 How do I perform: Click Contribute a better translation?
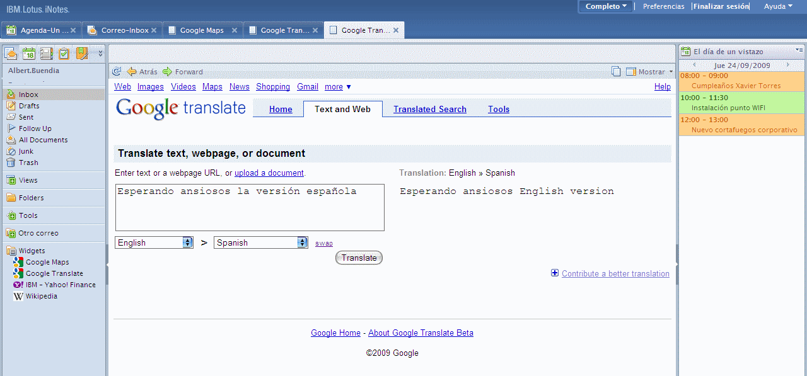pos(615,273)
